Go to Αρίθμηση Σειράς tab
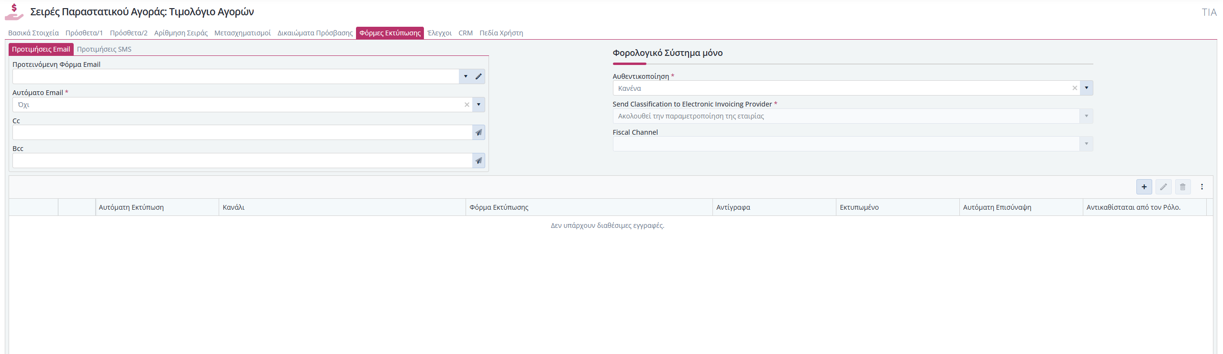 [x=181, y=33]
